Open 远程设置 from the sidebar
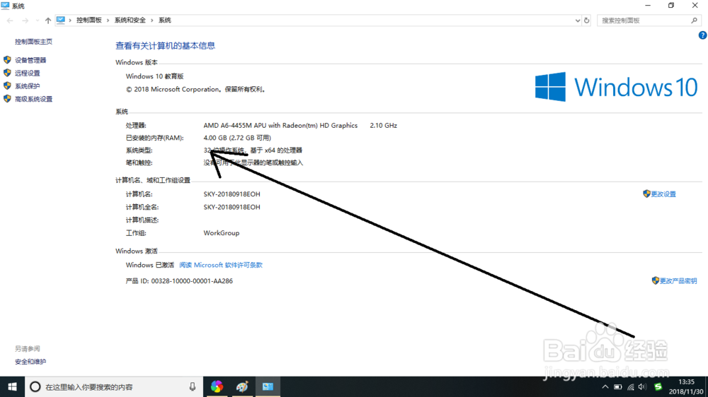This screenshot has width=708, height=397. click(x=27, y=73)
